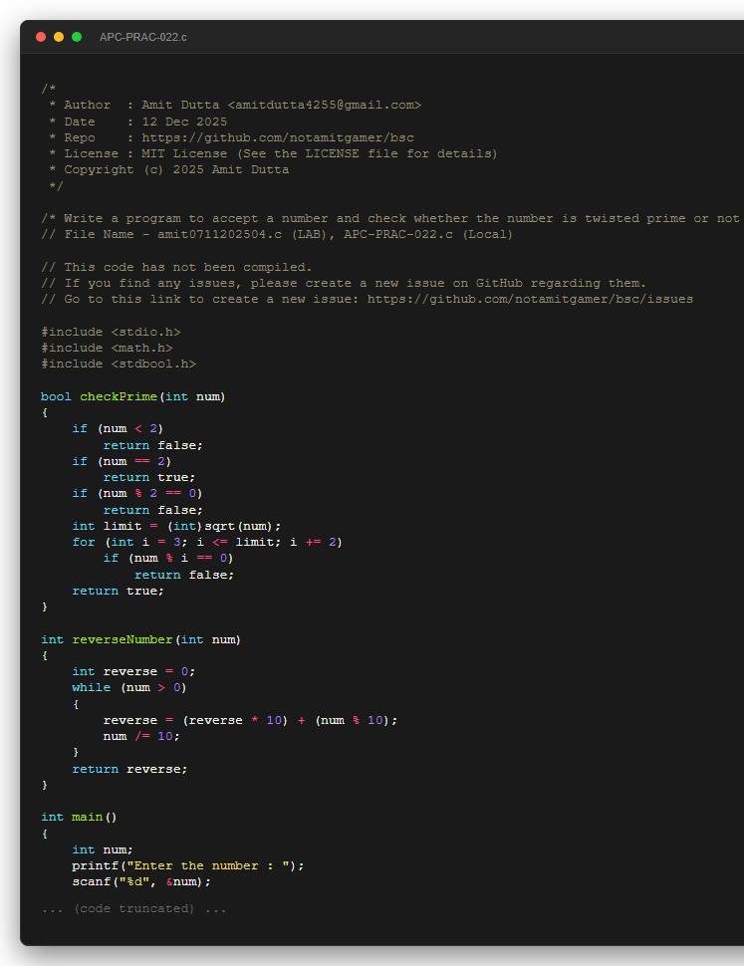The image size is (744, 966).
Task: Click the reverseNumber function name
Action: (123, 639)
